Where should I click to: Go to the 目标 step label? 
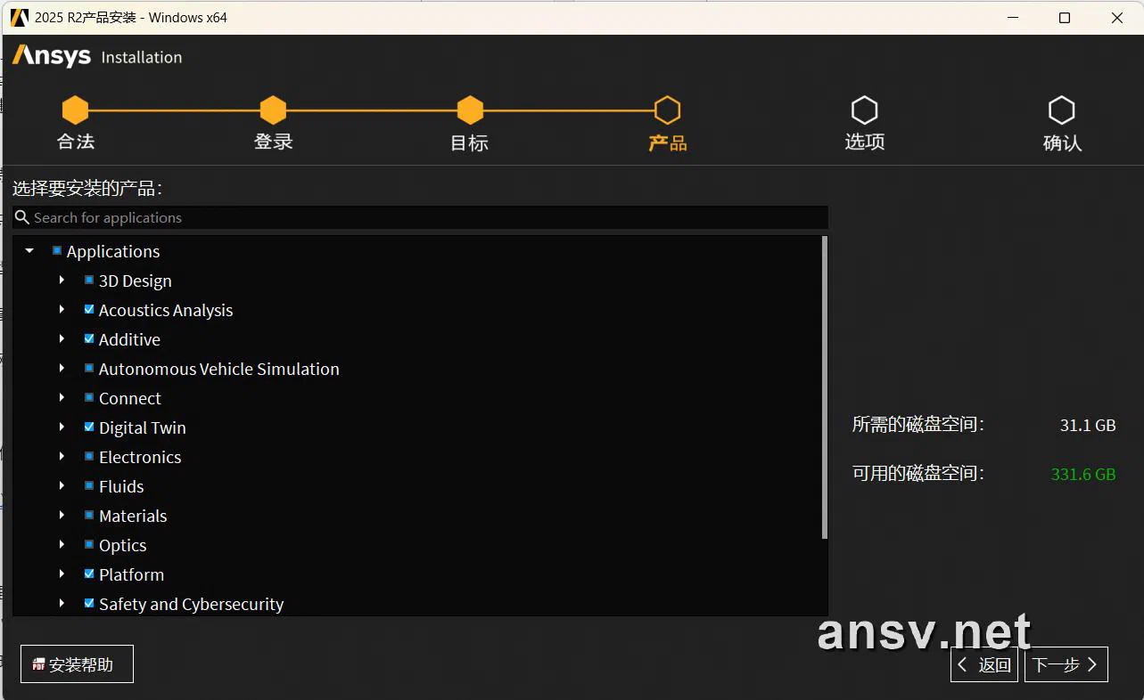click(x=470, y=142)
